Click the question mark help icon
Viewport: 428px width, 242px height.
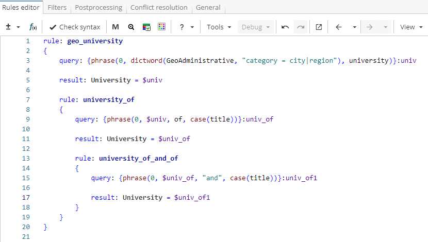[x=182, y=27]
